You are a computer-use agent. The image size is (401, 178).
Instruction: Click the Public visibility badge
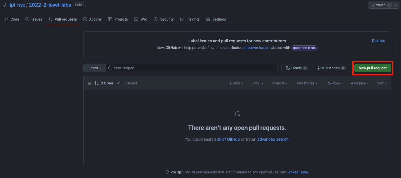pos(80,5)
